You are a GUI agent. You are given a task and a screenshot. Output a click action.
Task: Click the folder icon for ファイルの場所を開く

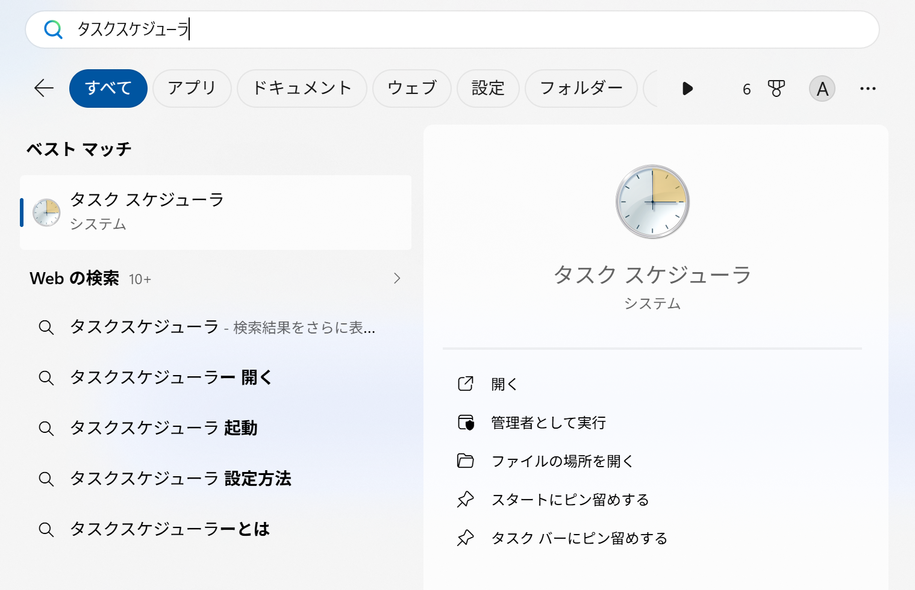466,461
